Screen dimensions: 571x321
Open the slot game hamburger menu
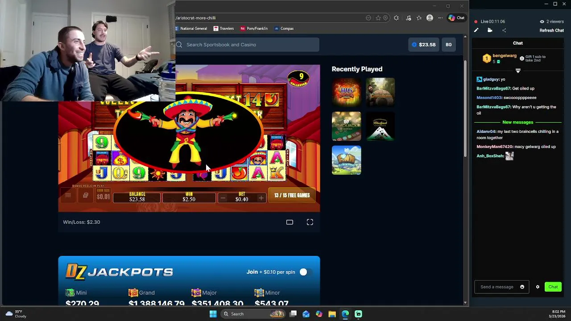pos(68,195)
